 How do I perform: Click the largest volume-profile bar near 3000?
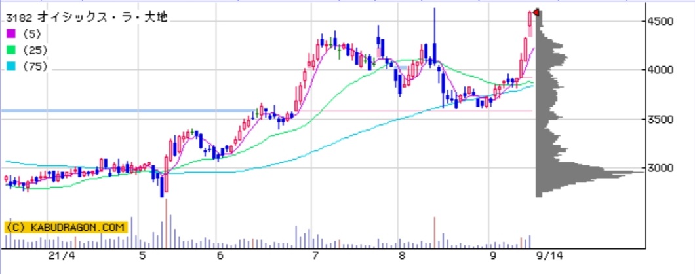[x=590, y=172]
